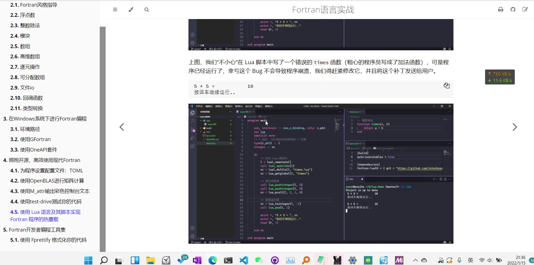Open chapter 2.5 数组
The width and height of the screenshot is (534, 265).
[20, 46]
